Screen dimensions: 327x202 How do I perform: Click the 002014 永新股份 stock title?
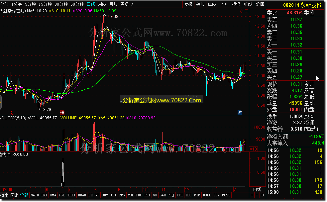pos(302,5)
